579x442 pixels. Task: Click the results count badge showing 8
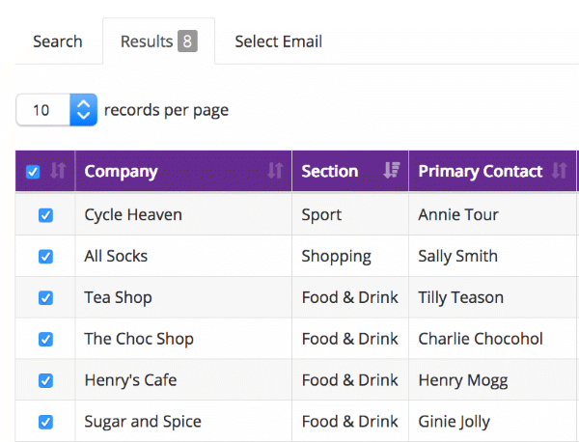click(187, 41)
